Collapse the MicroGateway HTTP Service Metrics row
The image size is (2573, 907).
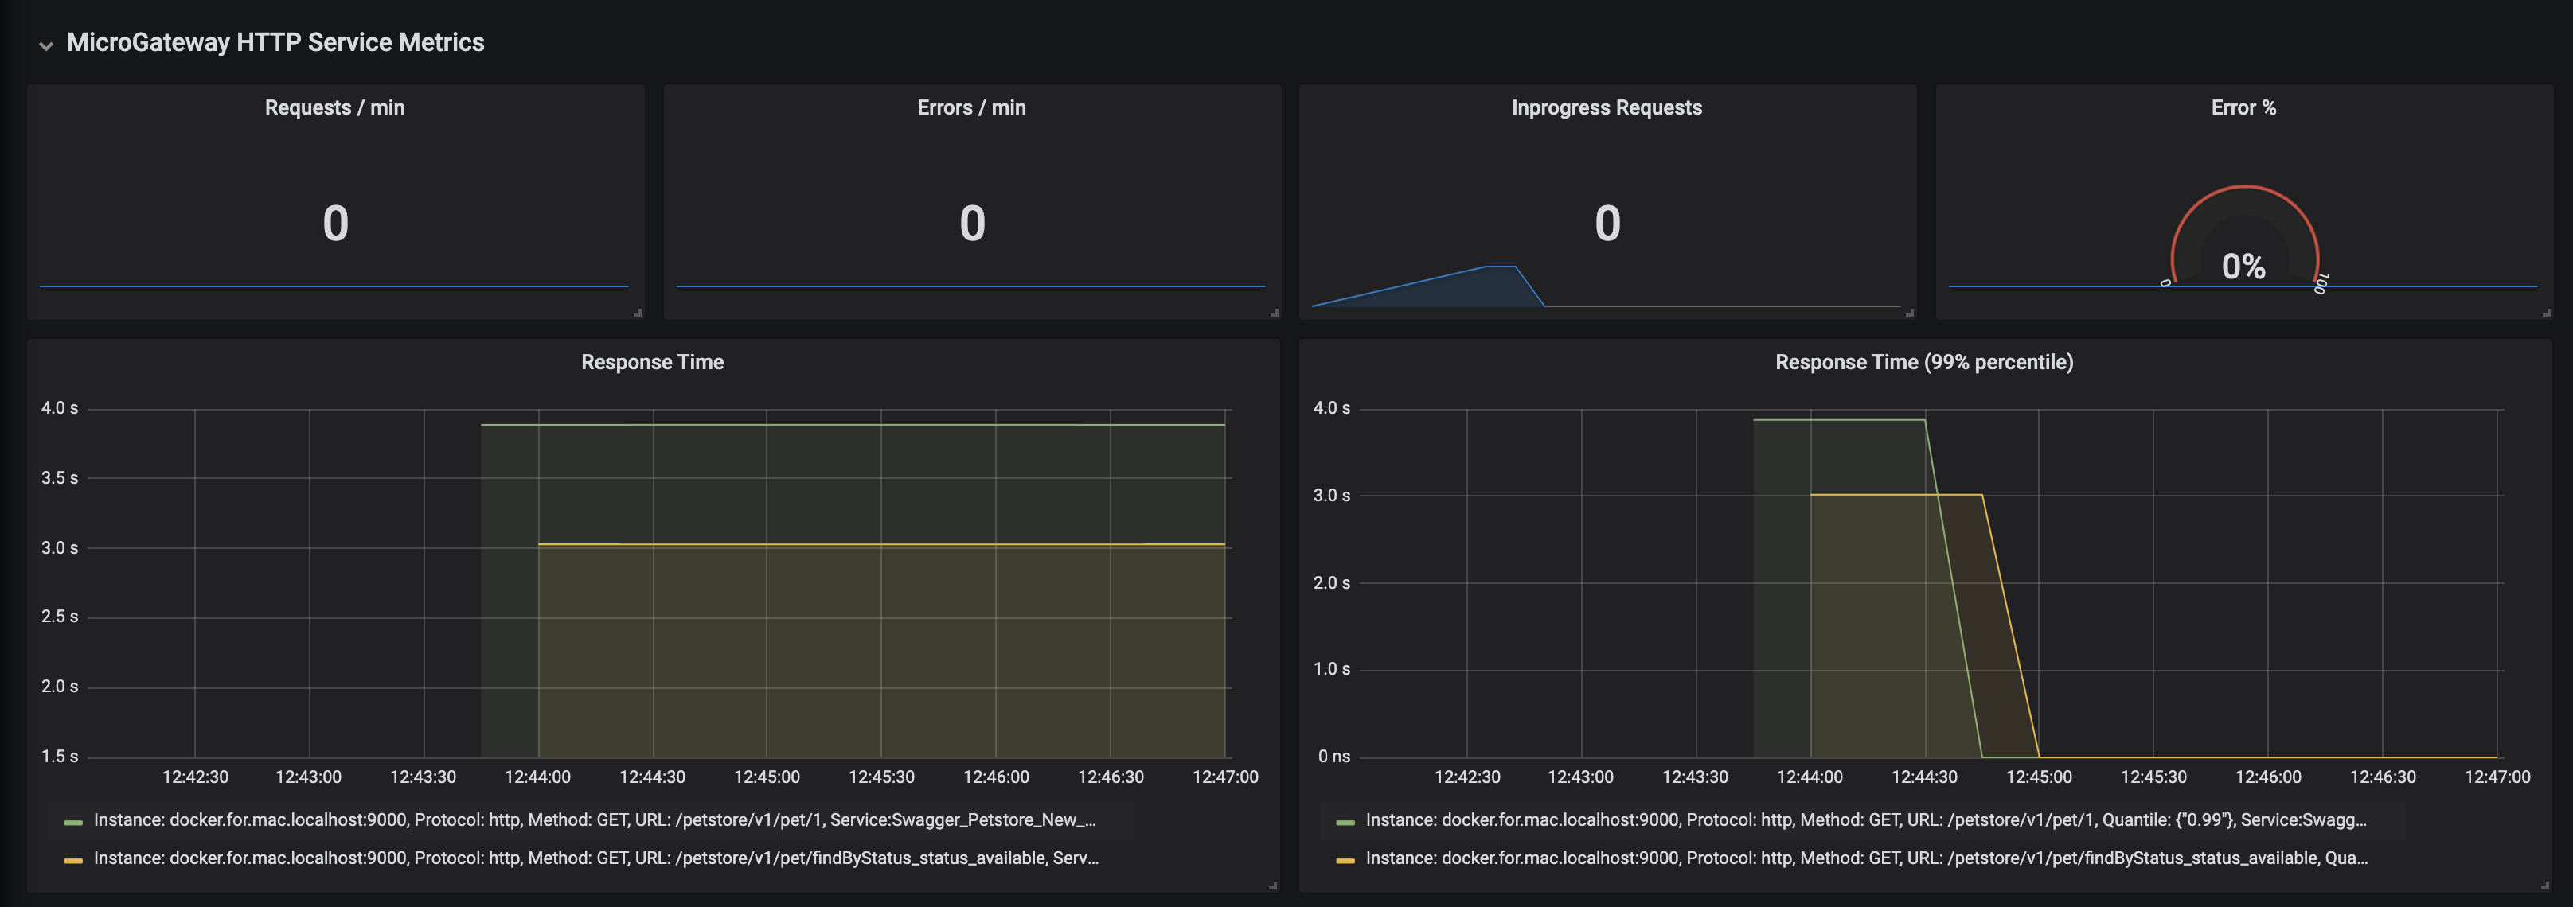point(45,45)
